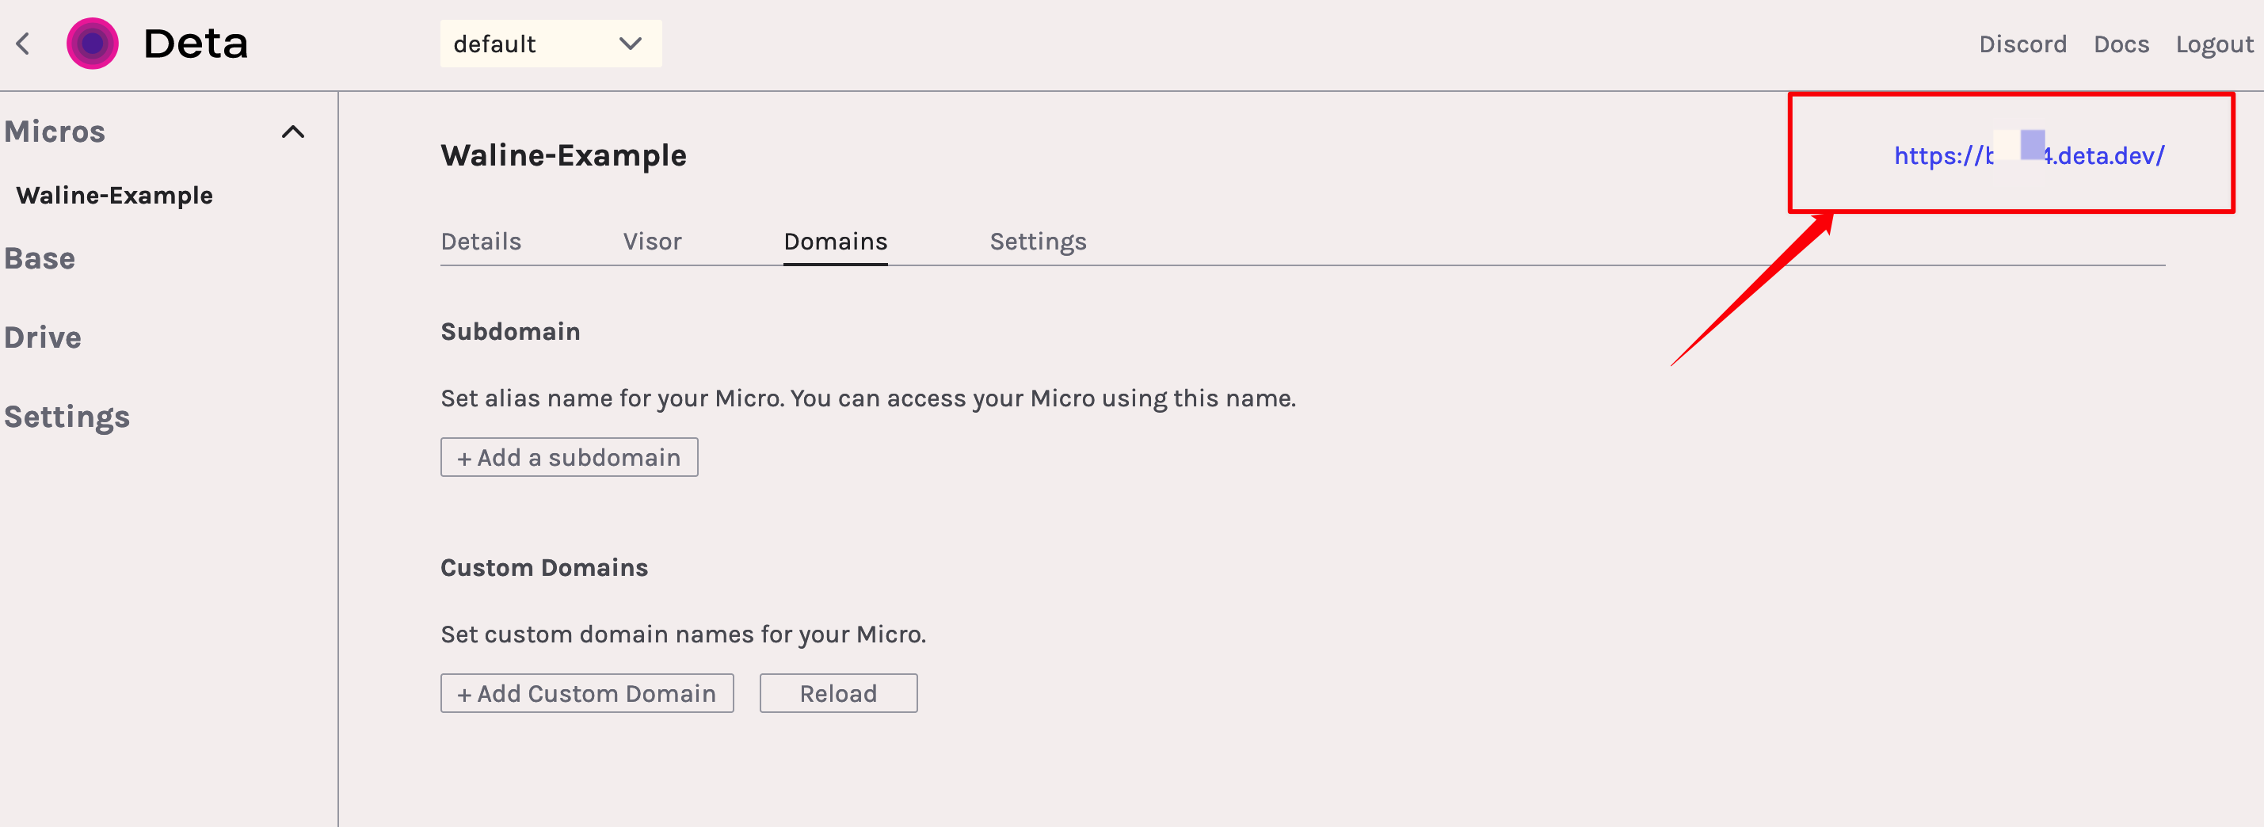This screenshot has width=2264, height=827.
Task: Open the sidebar Settings section
Action: click(67, 417)
